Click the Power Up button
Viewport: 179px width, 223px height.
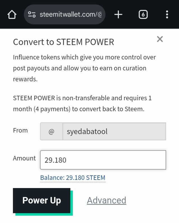pyautogui.click(x=42, y=201)
